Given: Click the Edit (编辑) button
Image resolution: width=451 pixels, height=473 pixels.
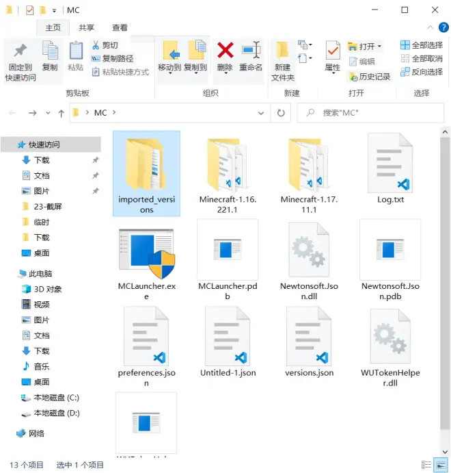Looking at the screenshot, I should click(361, 62).
